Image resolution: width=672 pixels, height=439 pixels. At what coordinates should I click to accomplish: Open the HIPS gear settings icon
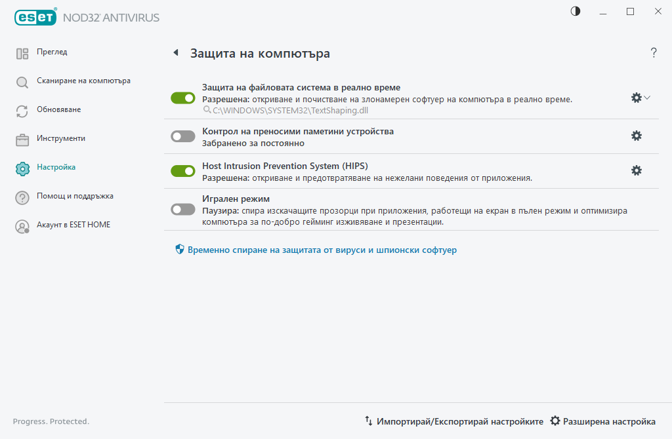tap(636, 170)
